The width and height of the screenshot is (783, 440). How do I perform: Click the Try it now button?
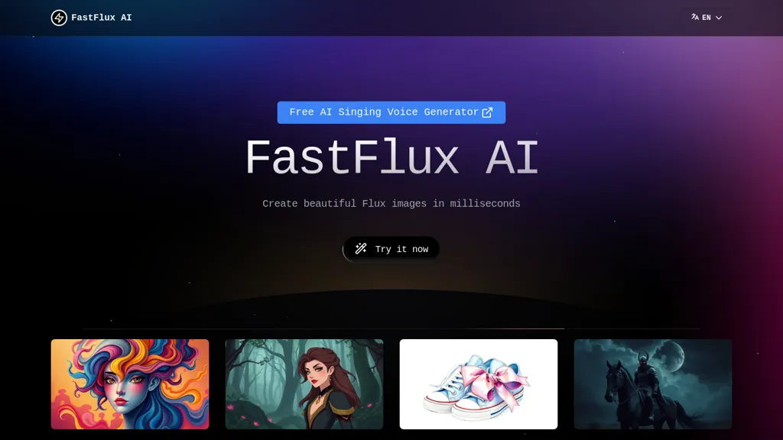click(x=391, y=249)
